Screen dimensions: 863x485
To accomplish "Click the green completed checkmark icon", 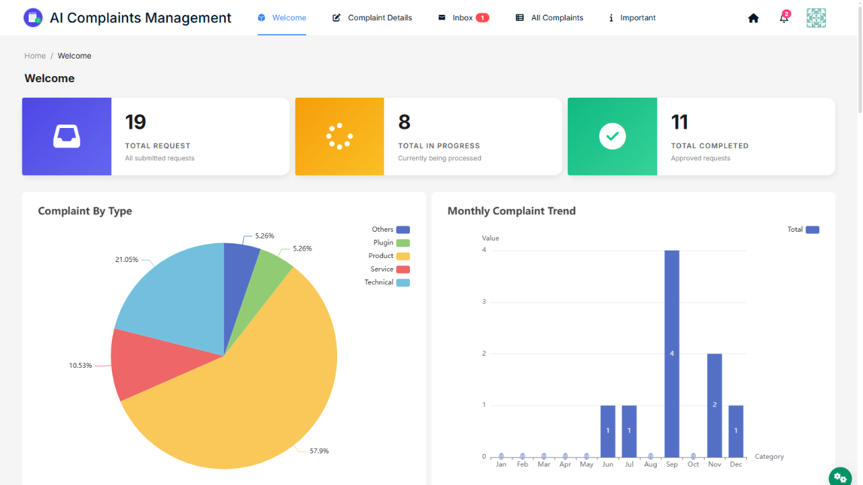I will (612, 137).
